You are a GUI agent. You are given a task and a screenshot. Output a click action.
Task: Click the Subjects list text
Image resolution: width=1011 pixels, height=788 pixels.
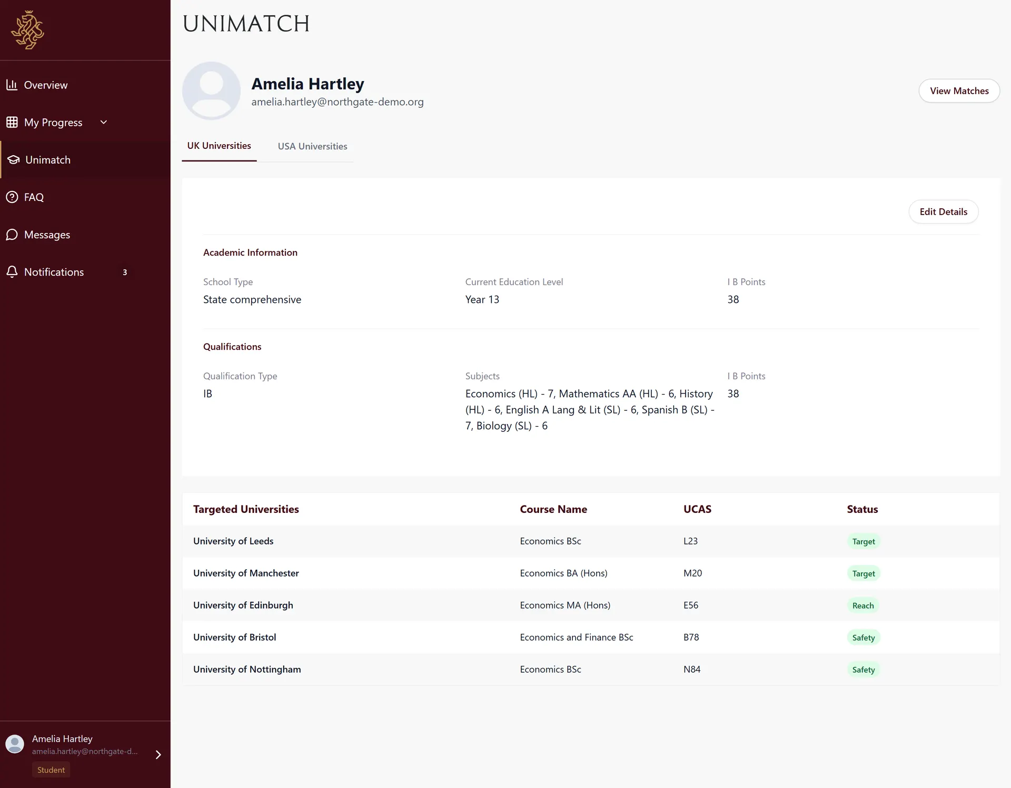click(590, 409)
